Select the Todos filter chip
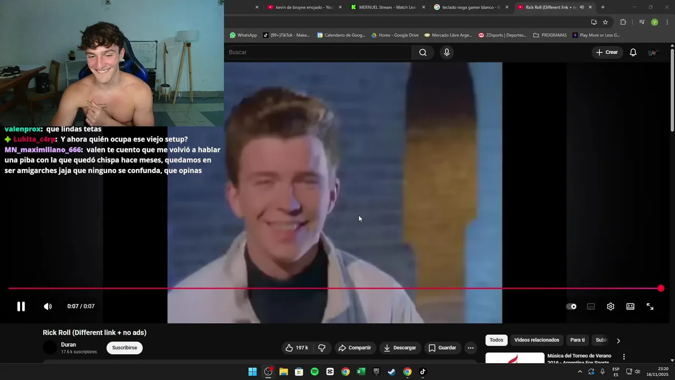675x380 pixels. pyautogui.click(x=496, y=340)
